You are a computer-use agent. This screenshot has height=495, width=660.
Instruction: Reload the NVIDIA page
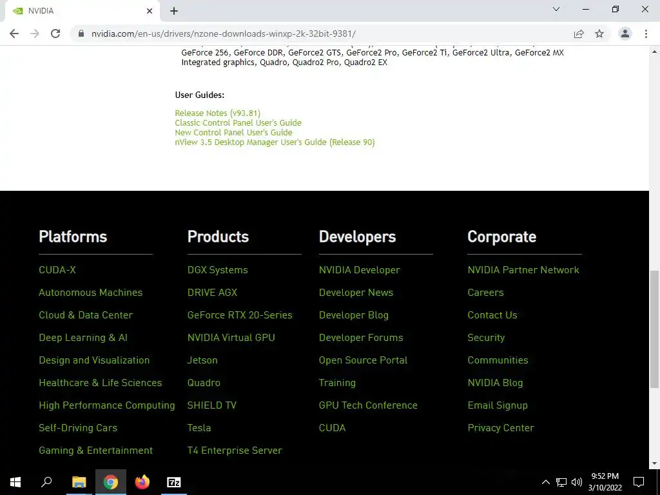pos(55,34)
